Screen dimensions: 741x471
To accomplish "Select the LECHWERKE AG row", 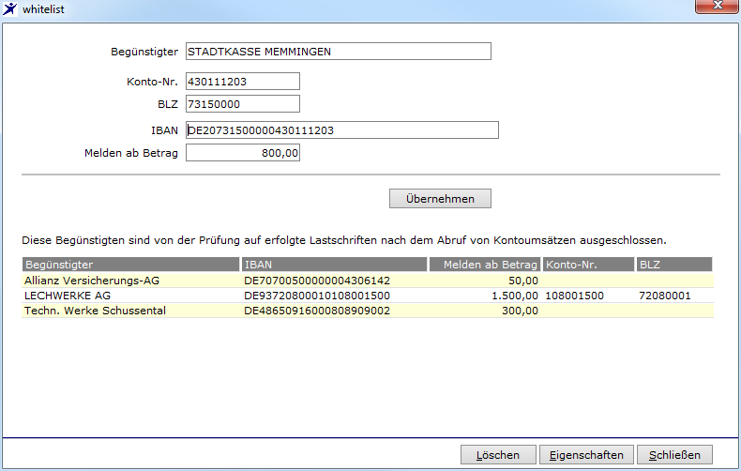I will [368, 296].
